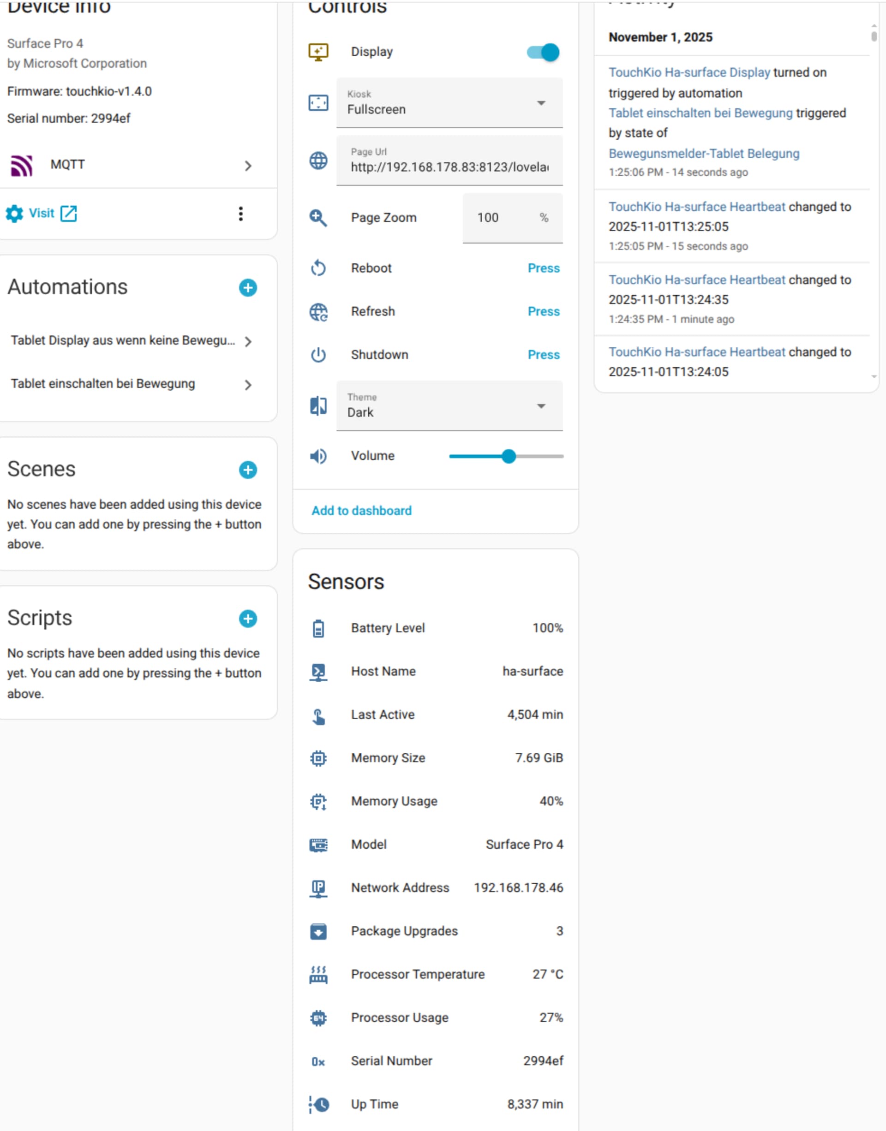Adjust the Volume slider

pos(509,456)
